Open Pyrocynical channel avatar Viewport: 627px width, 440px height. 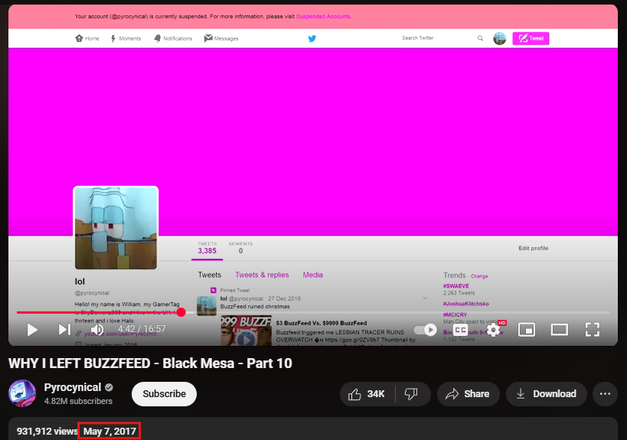22,393
